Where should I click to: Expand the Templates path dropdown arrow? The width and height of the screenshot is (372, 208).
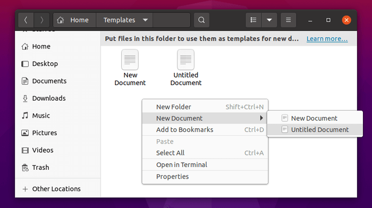pyautogui.click(x=146, y=20)
